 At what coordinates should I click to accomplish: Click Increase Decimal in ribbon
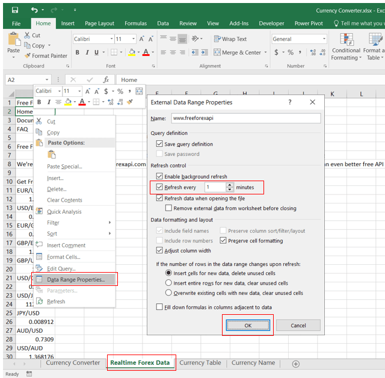[313, 52]
